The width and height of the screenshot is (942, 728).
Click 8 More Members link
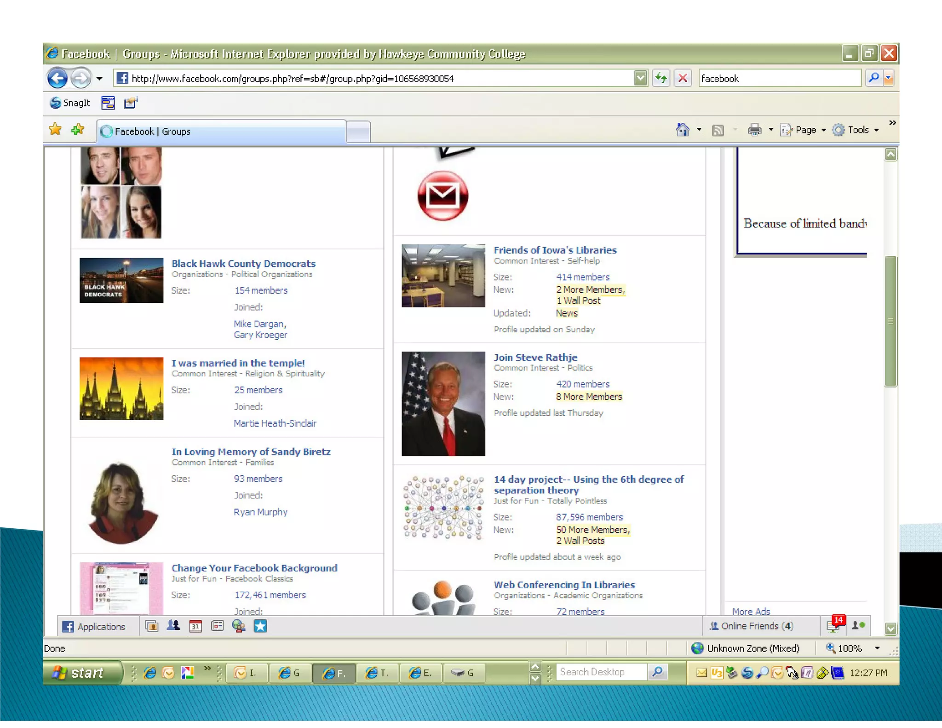click(x=589, y=397)
